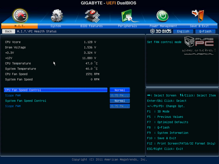Click the M.I.T. speedometer gauge icon

[x=20, y=16]
